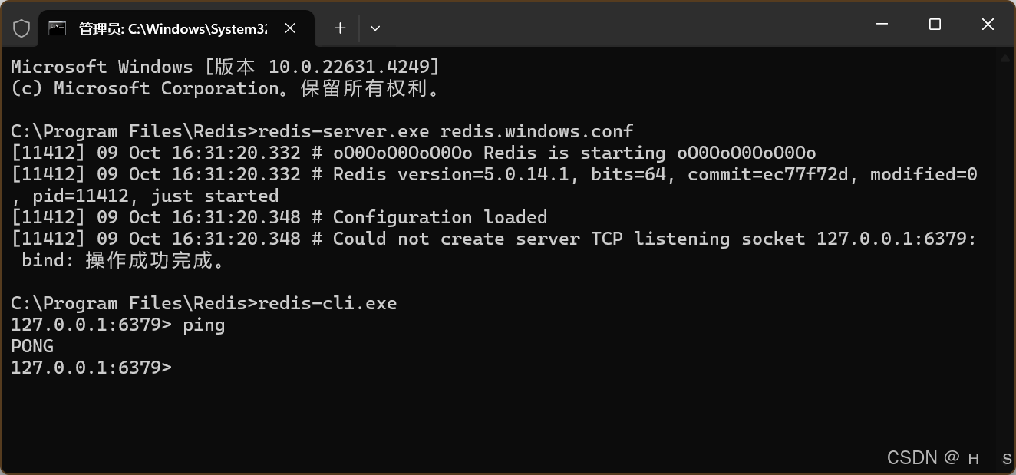Viewport: 1016px width, 475px height.
Task: Click the ping command text
Action: tap(203, 325)
